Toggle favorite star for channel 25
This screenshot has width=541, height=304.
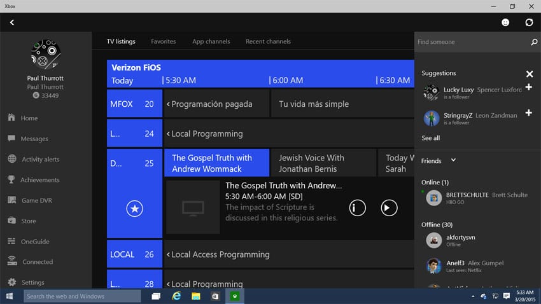[134, 208]
